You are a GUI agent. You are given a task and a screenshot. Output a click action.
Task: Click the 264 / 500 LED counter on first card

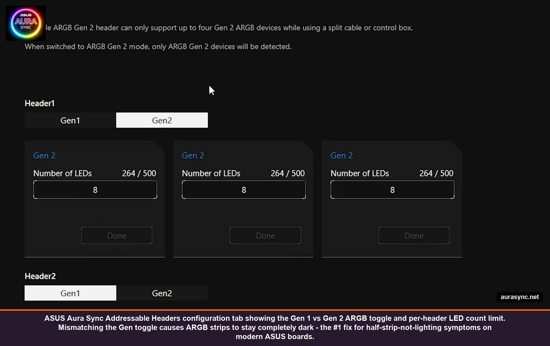pyautogui.click(x=139, y=173)
